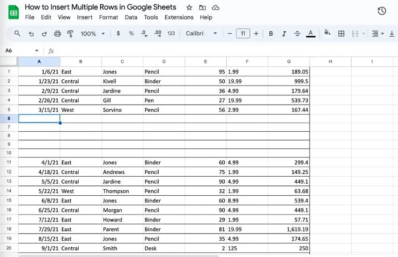The image size is (398, 257).
Task: Select cell with price 8.99
Action: point(247,200)
